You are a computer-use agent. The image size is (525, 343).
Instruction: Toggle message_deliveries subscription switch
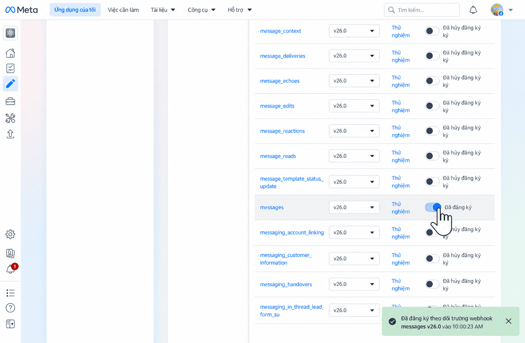[432, 56]
